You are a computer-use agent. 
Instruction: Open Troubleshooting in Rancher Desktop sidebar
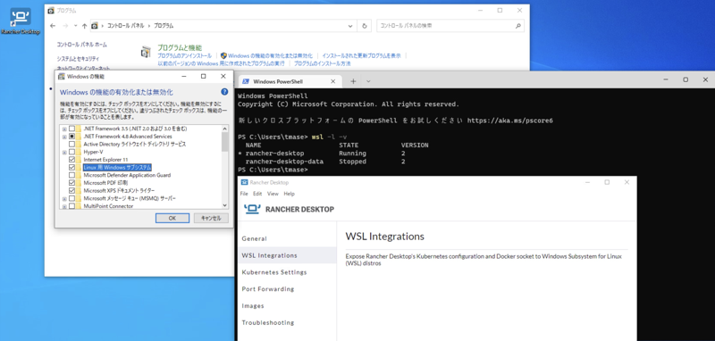click(287, 323)
